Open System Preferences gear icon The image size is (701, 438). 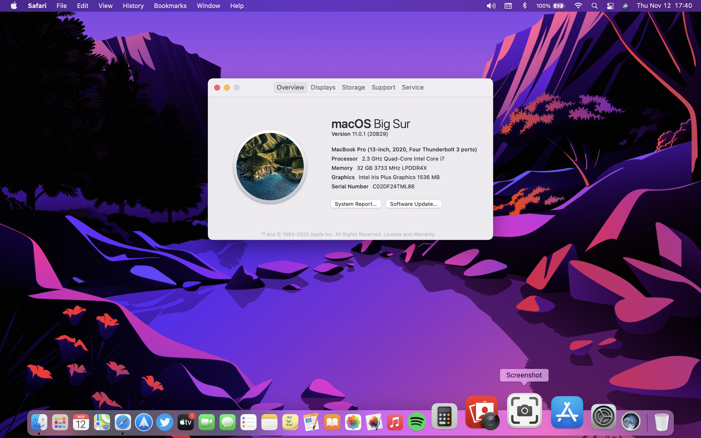point(603,417)
